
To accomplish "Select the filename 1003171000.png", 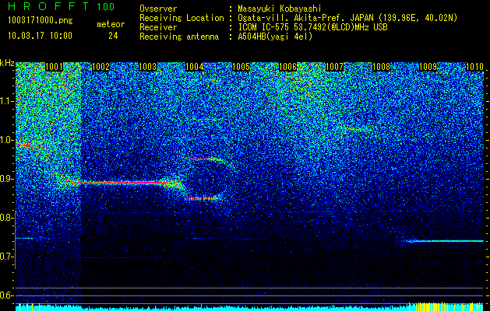I will [x=40, y=21].
